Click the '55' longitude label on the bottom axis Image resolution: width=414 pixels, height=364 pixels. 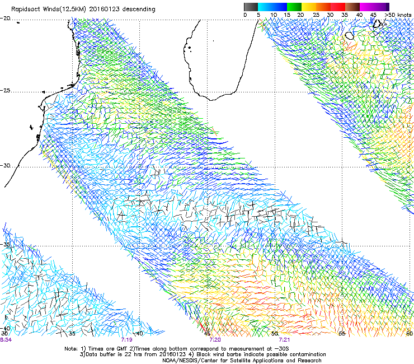pyautogui.click(x=342, y=334)
